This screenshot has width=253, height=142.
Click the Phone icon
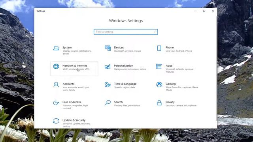(x=159, y=48)
